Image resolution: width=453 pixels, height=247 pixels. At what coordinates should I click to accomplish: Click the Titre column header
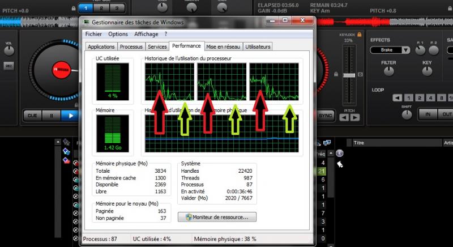360,143
